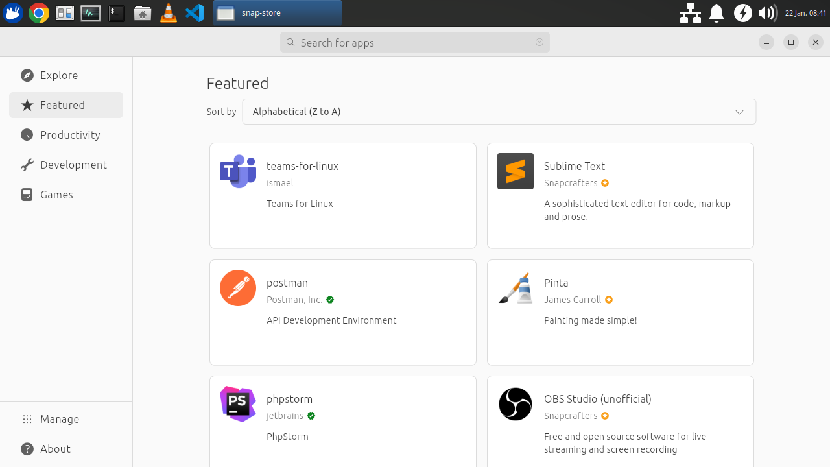
Task: Switch to the Games category
Action: click(x=66, y=195)
